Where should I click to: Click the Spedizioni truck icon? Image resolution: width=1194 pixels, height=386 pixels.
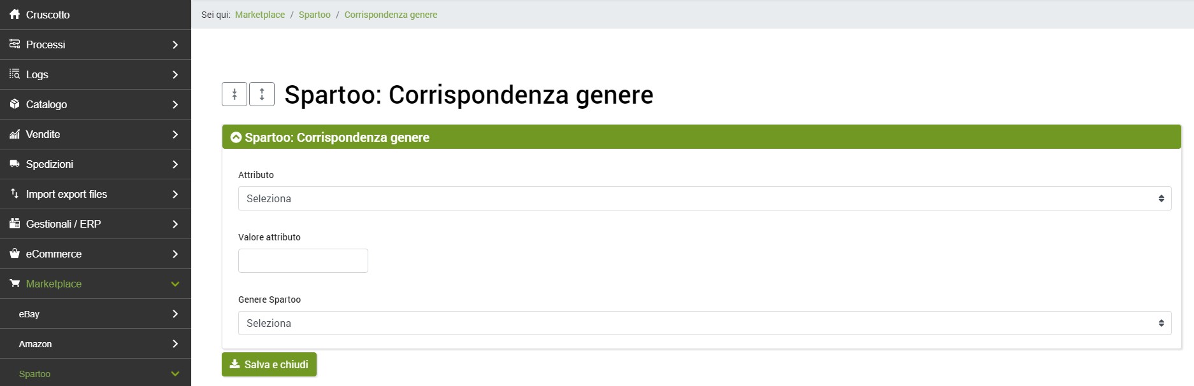point(15,164)
